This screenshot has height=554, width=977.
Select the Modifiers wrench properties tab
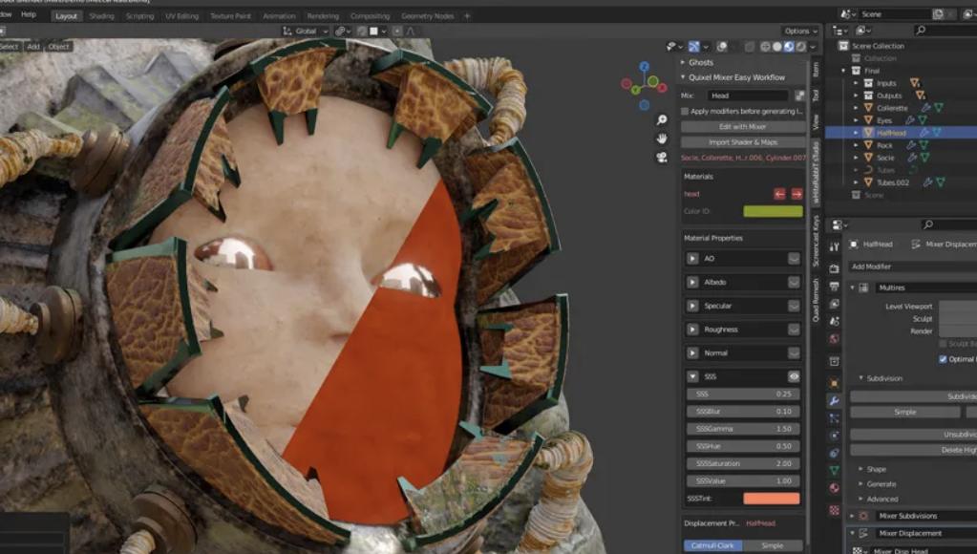point(835,401)
